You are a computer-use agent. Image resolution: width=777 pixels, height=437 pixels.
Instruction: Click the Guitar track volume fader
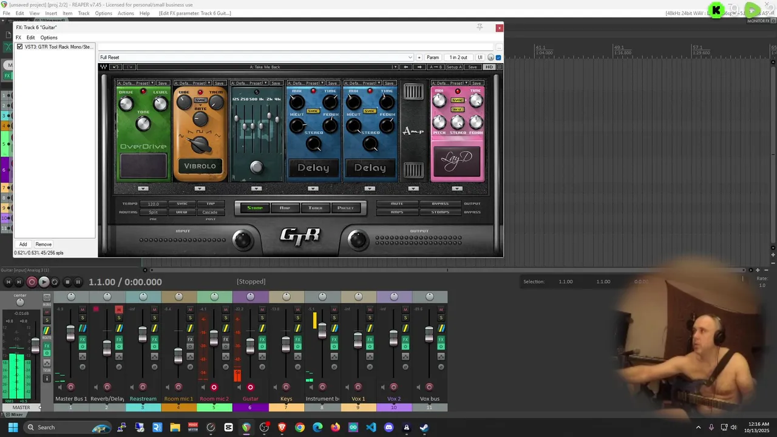point(250,345)
